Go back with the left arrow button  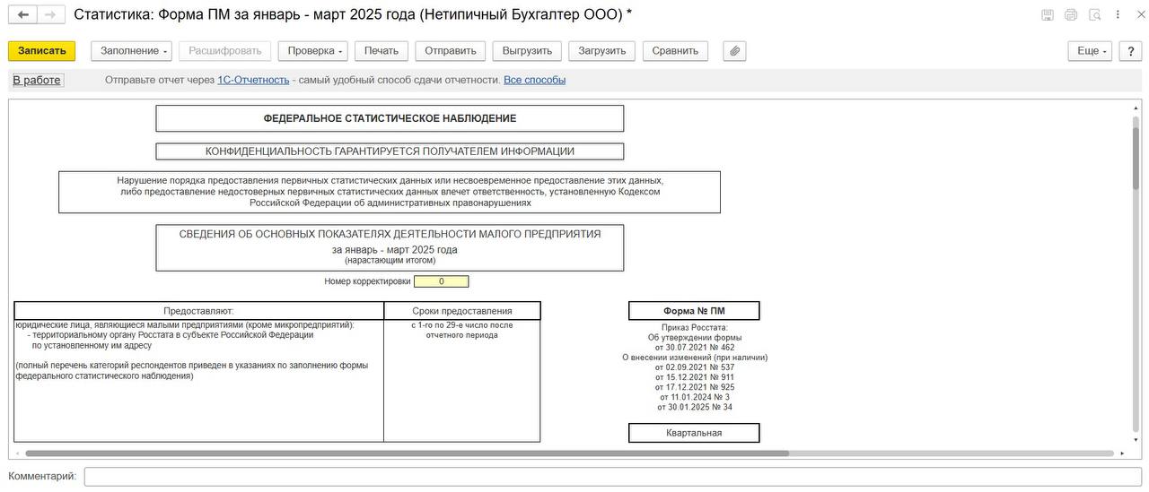22,14
